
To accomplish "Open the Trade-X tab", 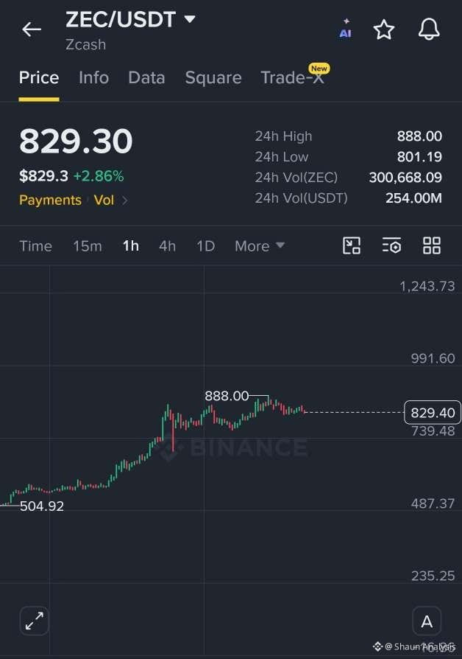I will 293,77.
